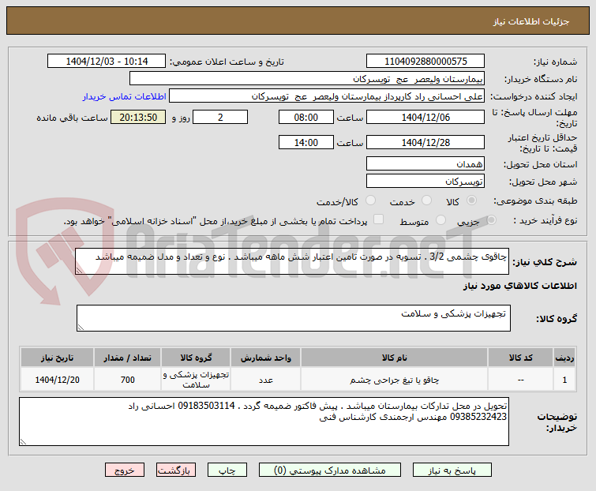Select the جزیی purchase type radio
The height and width of the screenshot is (491, 596).
click(492, 220)
